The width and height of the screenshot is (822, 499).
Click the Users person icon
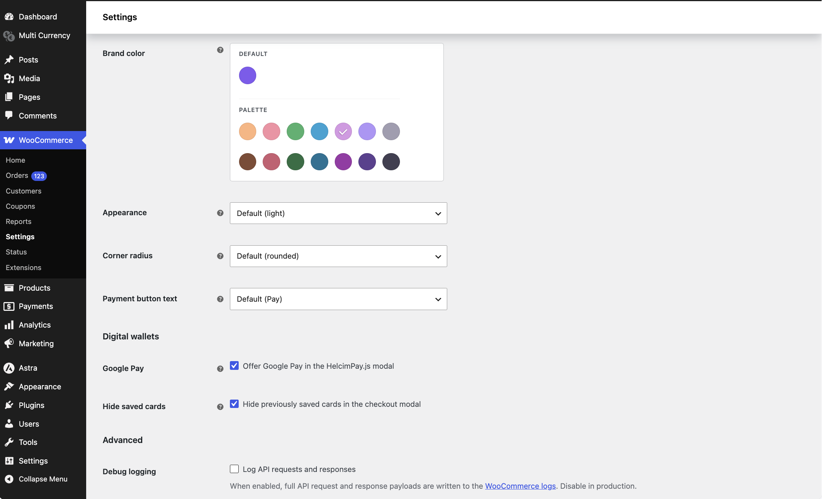point(9,424)
